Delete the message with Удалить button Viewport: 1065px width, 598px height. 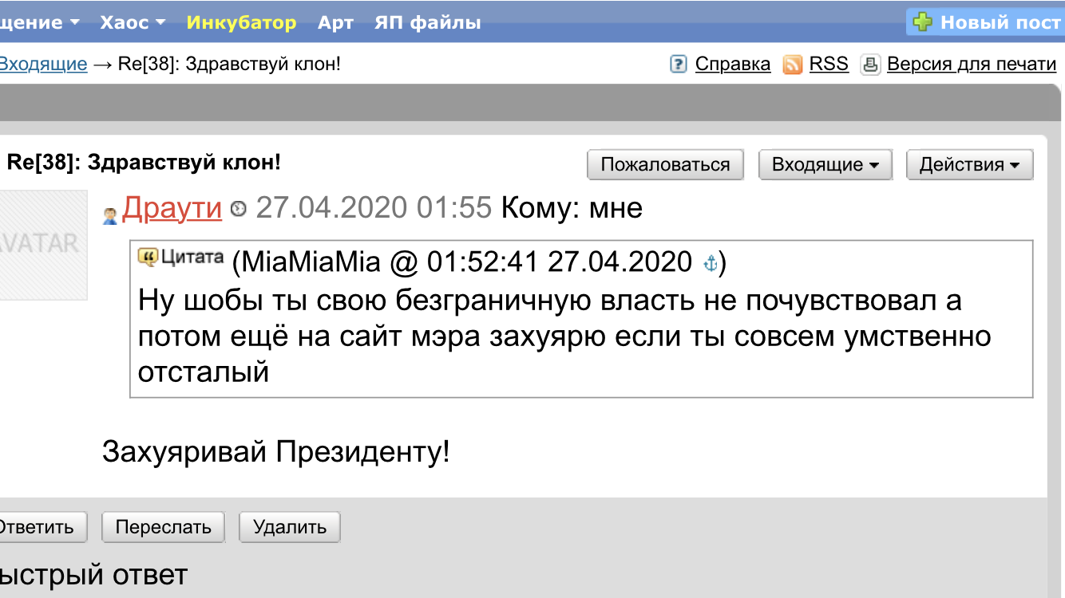290,527
